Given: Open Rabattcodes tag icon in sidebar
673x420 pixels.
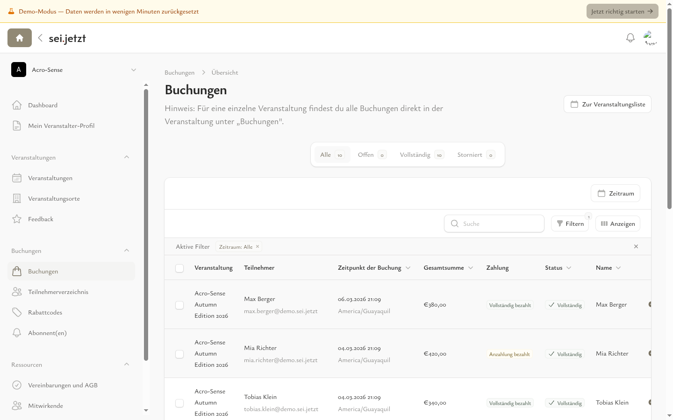Looking at the screenshot, I should pos(17,313).
